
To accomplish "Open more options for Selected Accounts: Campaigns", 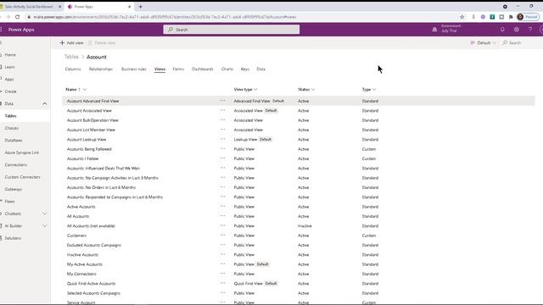I will pos(222,292).
